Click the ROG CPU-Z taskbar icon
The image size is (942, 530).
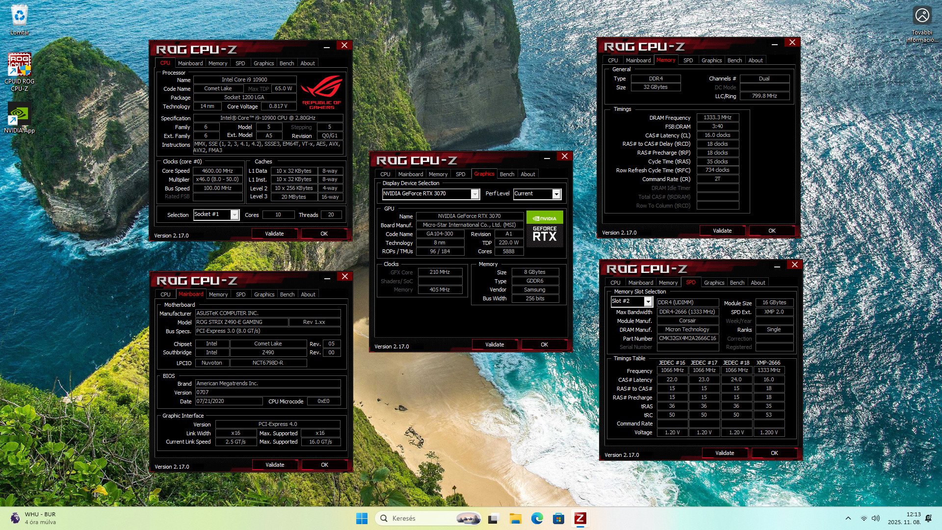point(580,518)
